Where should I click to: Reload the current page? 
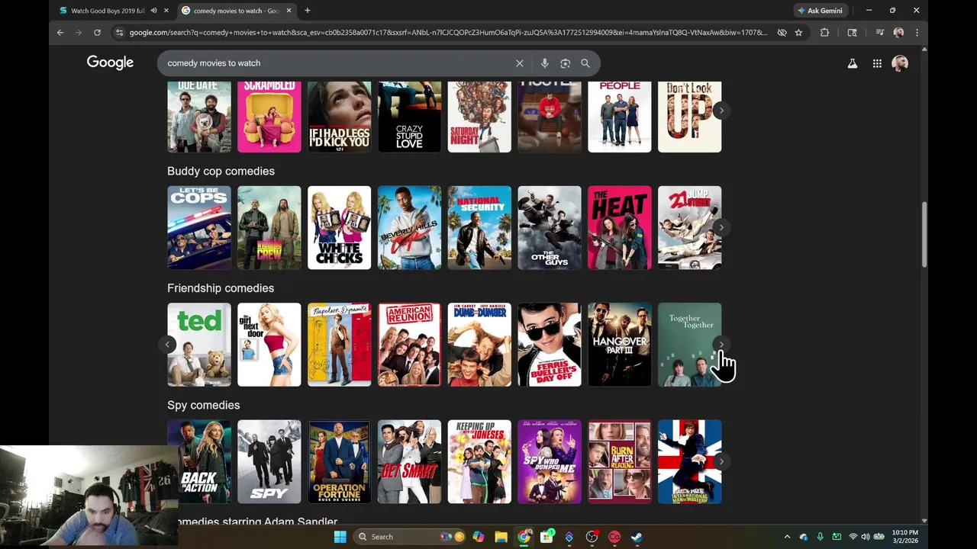[97, 33]
